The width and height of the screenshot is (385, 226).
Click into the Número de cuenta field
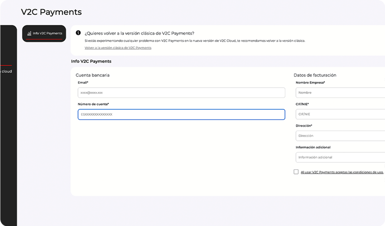pos(181,114)
